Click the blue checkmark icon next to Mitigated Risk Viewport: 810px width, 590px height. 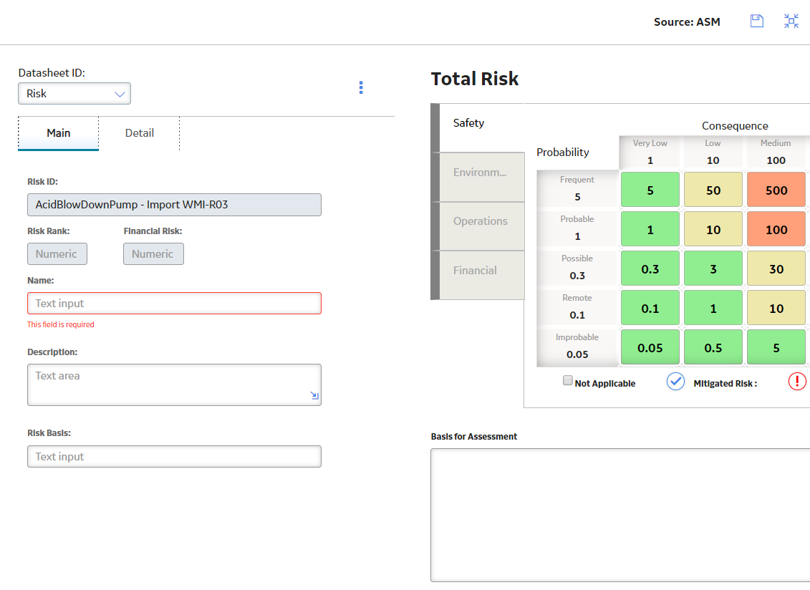click(x=675, y=381)
